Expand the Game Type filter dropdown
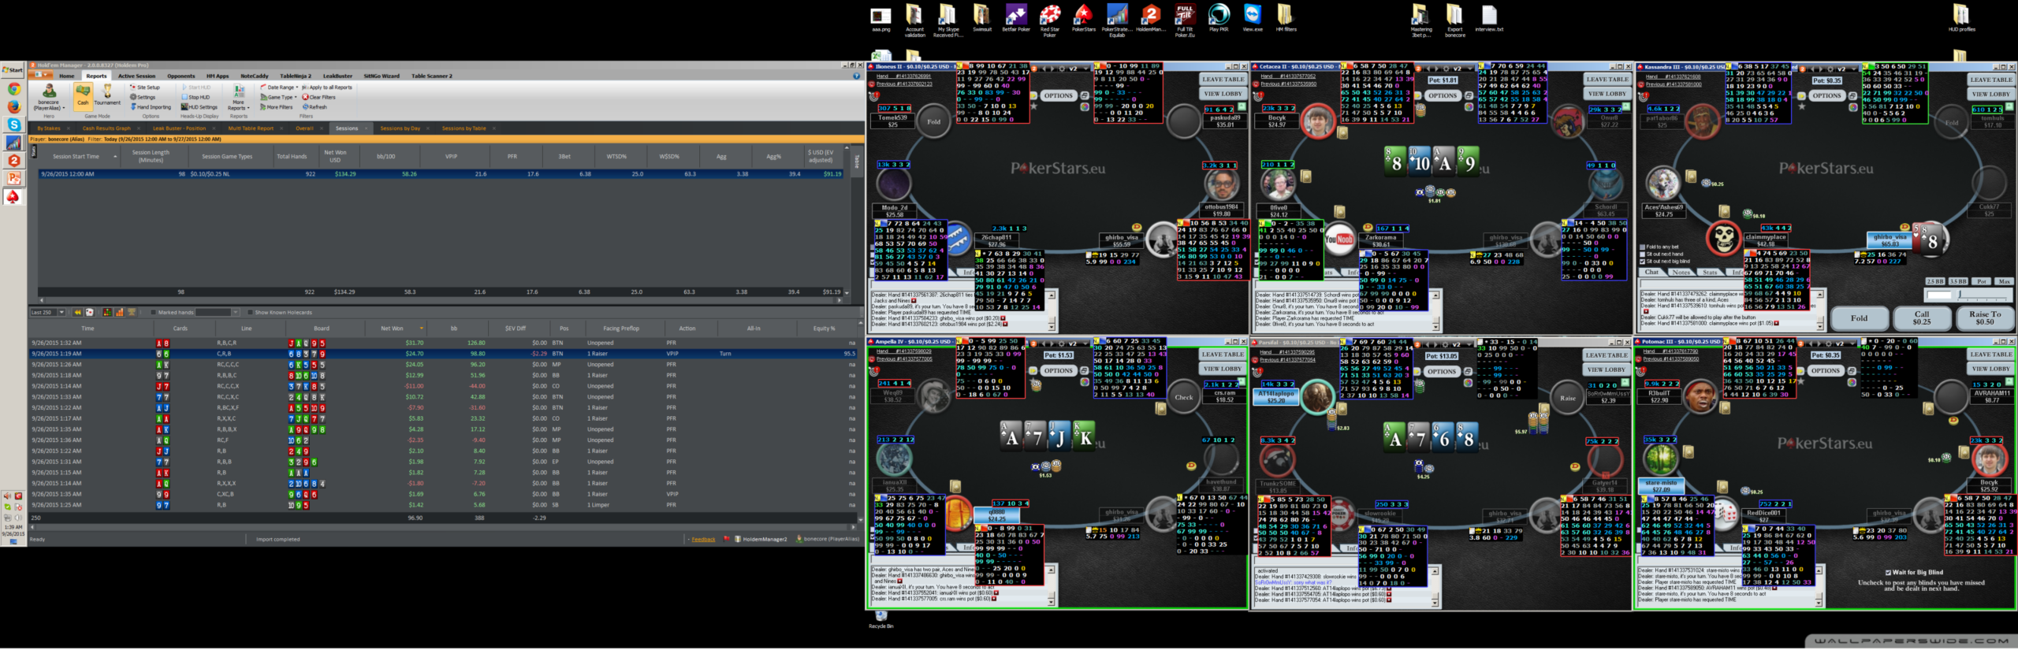 (278, 97)
